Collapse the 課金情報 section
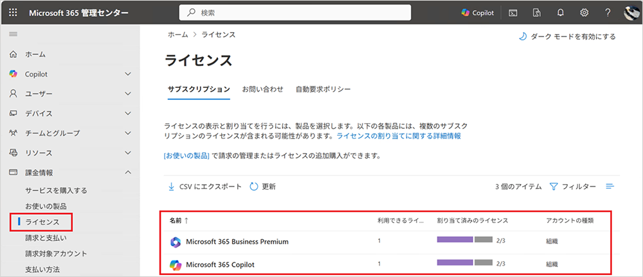This screenshot has width=643, height=277. click(69, 172)
